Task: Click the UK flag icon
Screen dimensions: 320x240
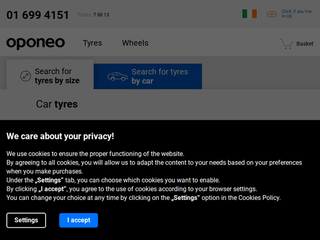Action: (272, 14)
